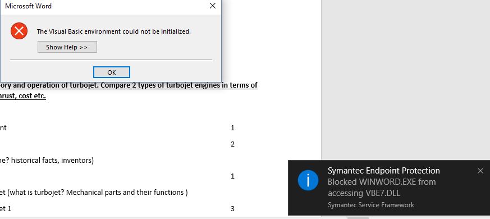Image resolution: width=490 pixels, height=219 pixels.
Task: Click the red error X icon
Action: tap(19, 31)
